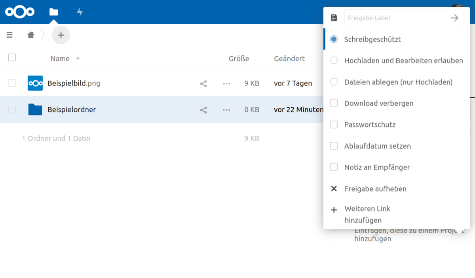
Task: Click Name column sort arrow
Action: tap(78, 59)
